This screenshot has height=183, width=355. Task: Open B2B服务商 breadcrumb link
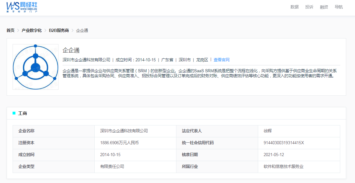click(59, 30)
